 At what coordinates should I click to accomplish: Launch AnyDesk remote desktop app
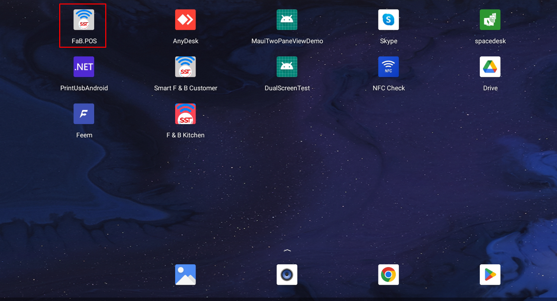185,20
